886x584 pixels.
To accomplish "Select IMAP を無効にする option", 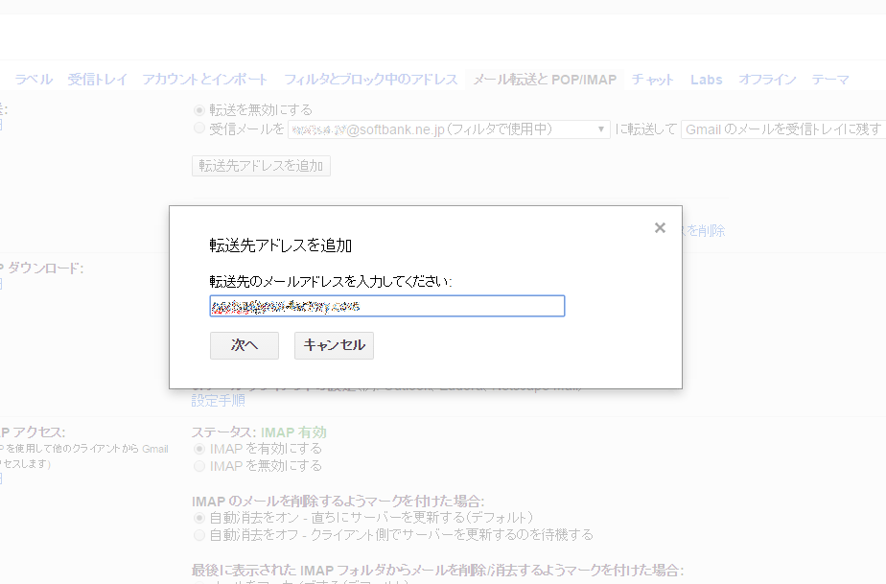I will [199, 465].
